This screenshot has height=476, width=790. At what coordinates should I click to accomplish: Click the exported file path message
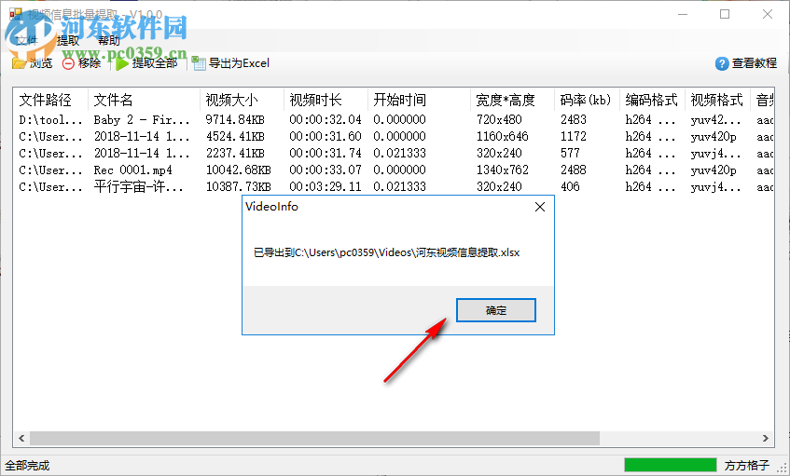tap(386, 252)
